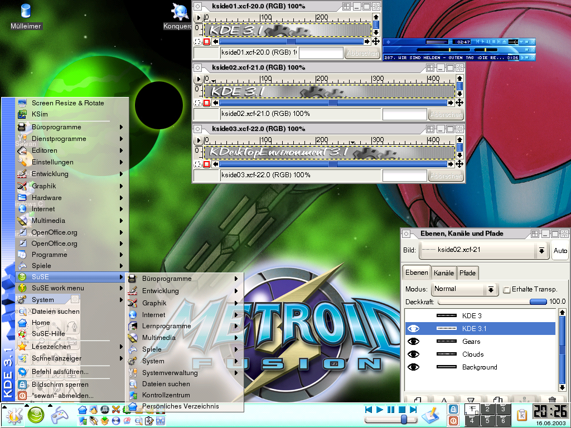Click the navigation cross icon in kside03 window

459,164
